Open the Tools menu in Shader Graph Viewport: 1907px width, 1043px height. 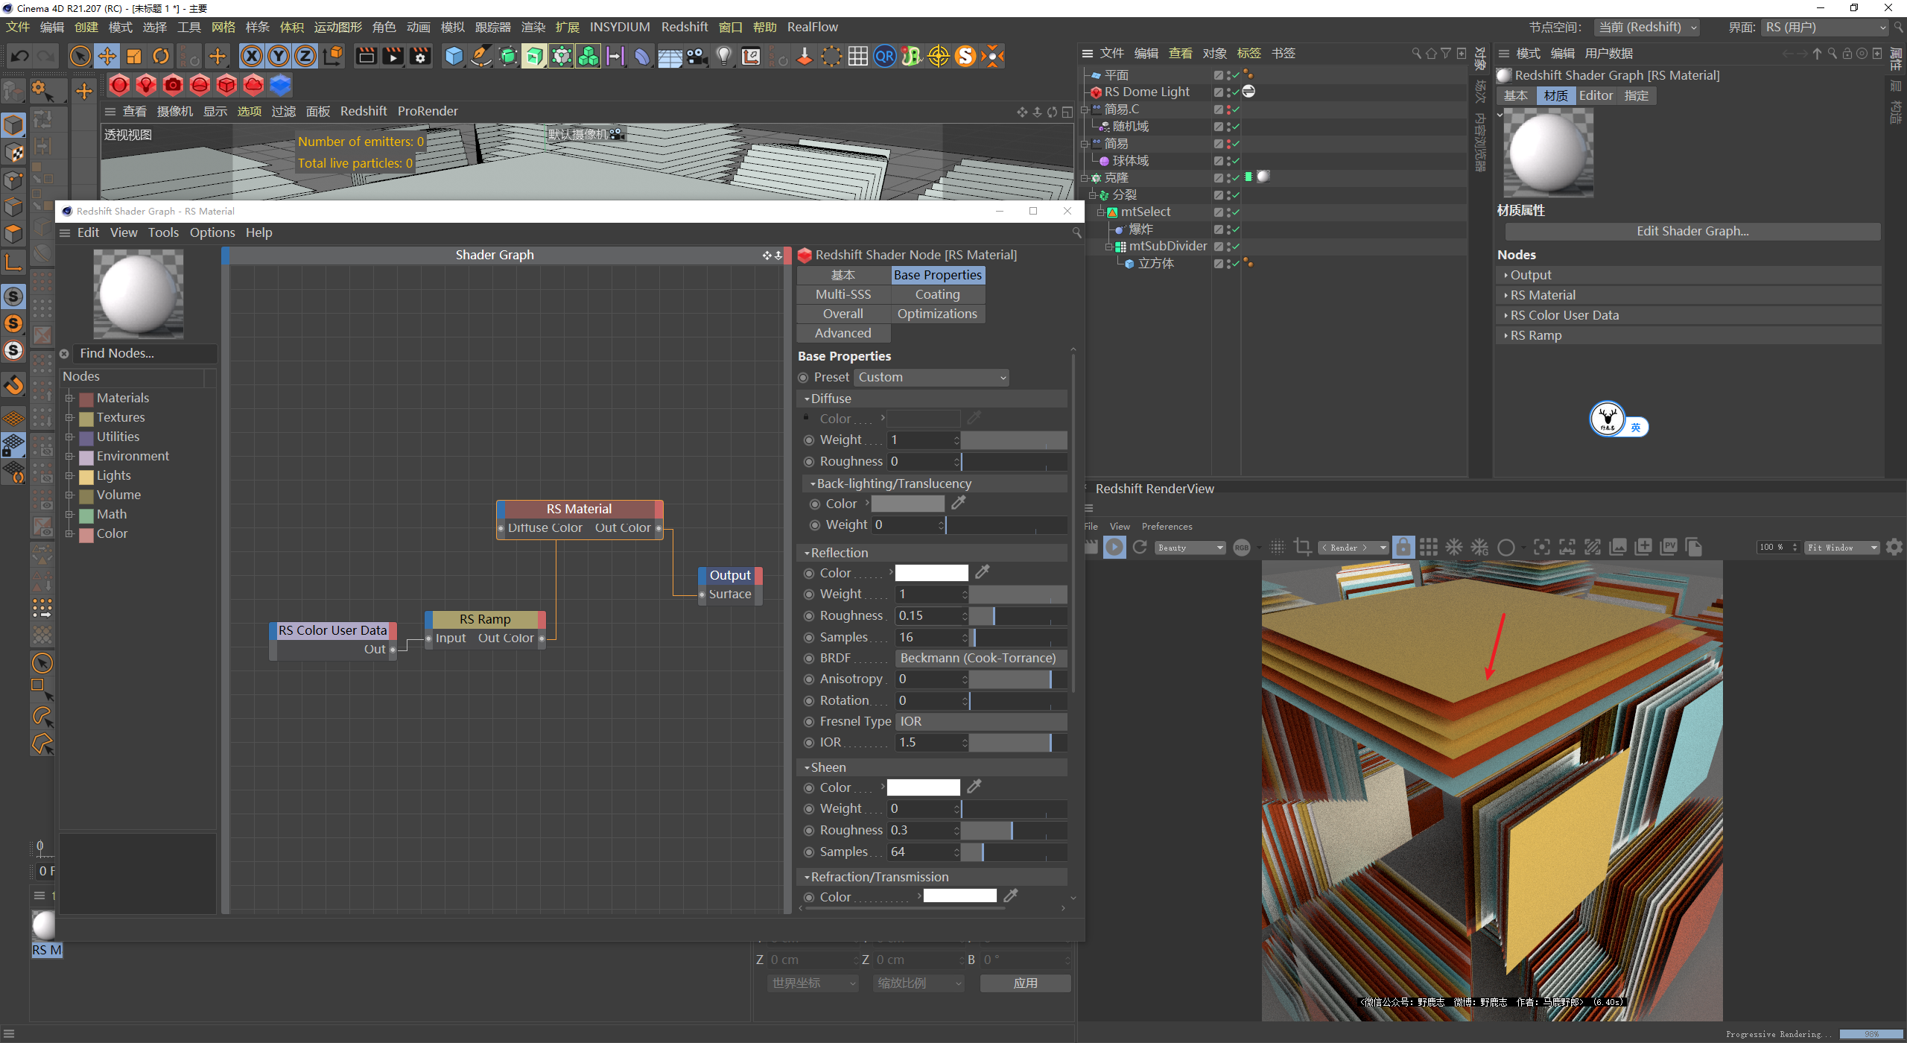click(x=163, y=232)
